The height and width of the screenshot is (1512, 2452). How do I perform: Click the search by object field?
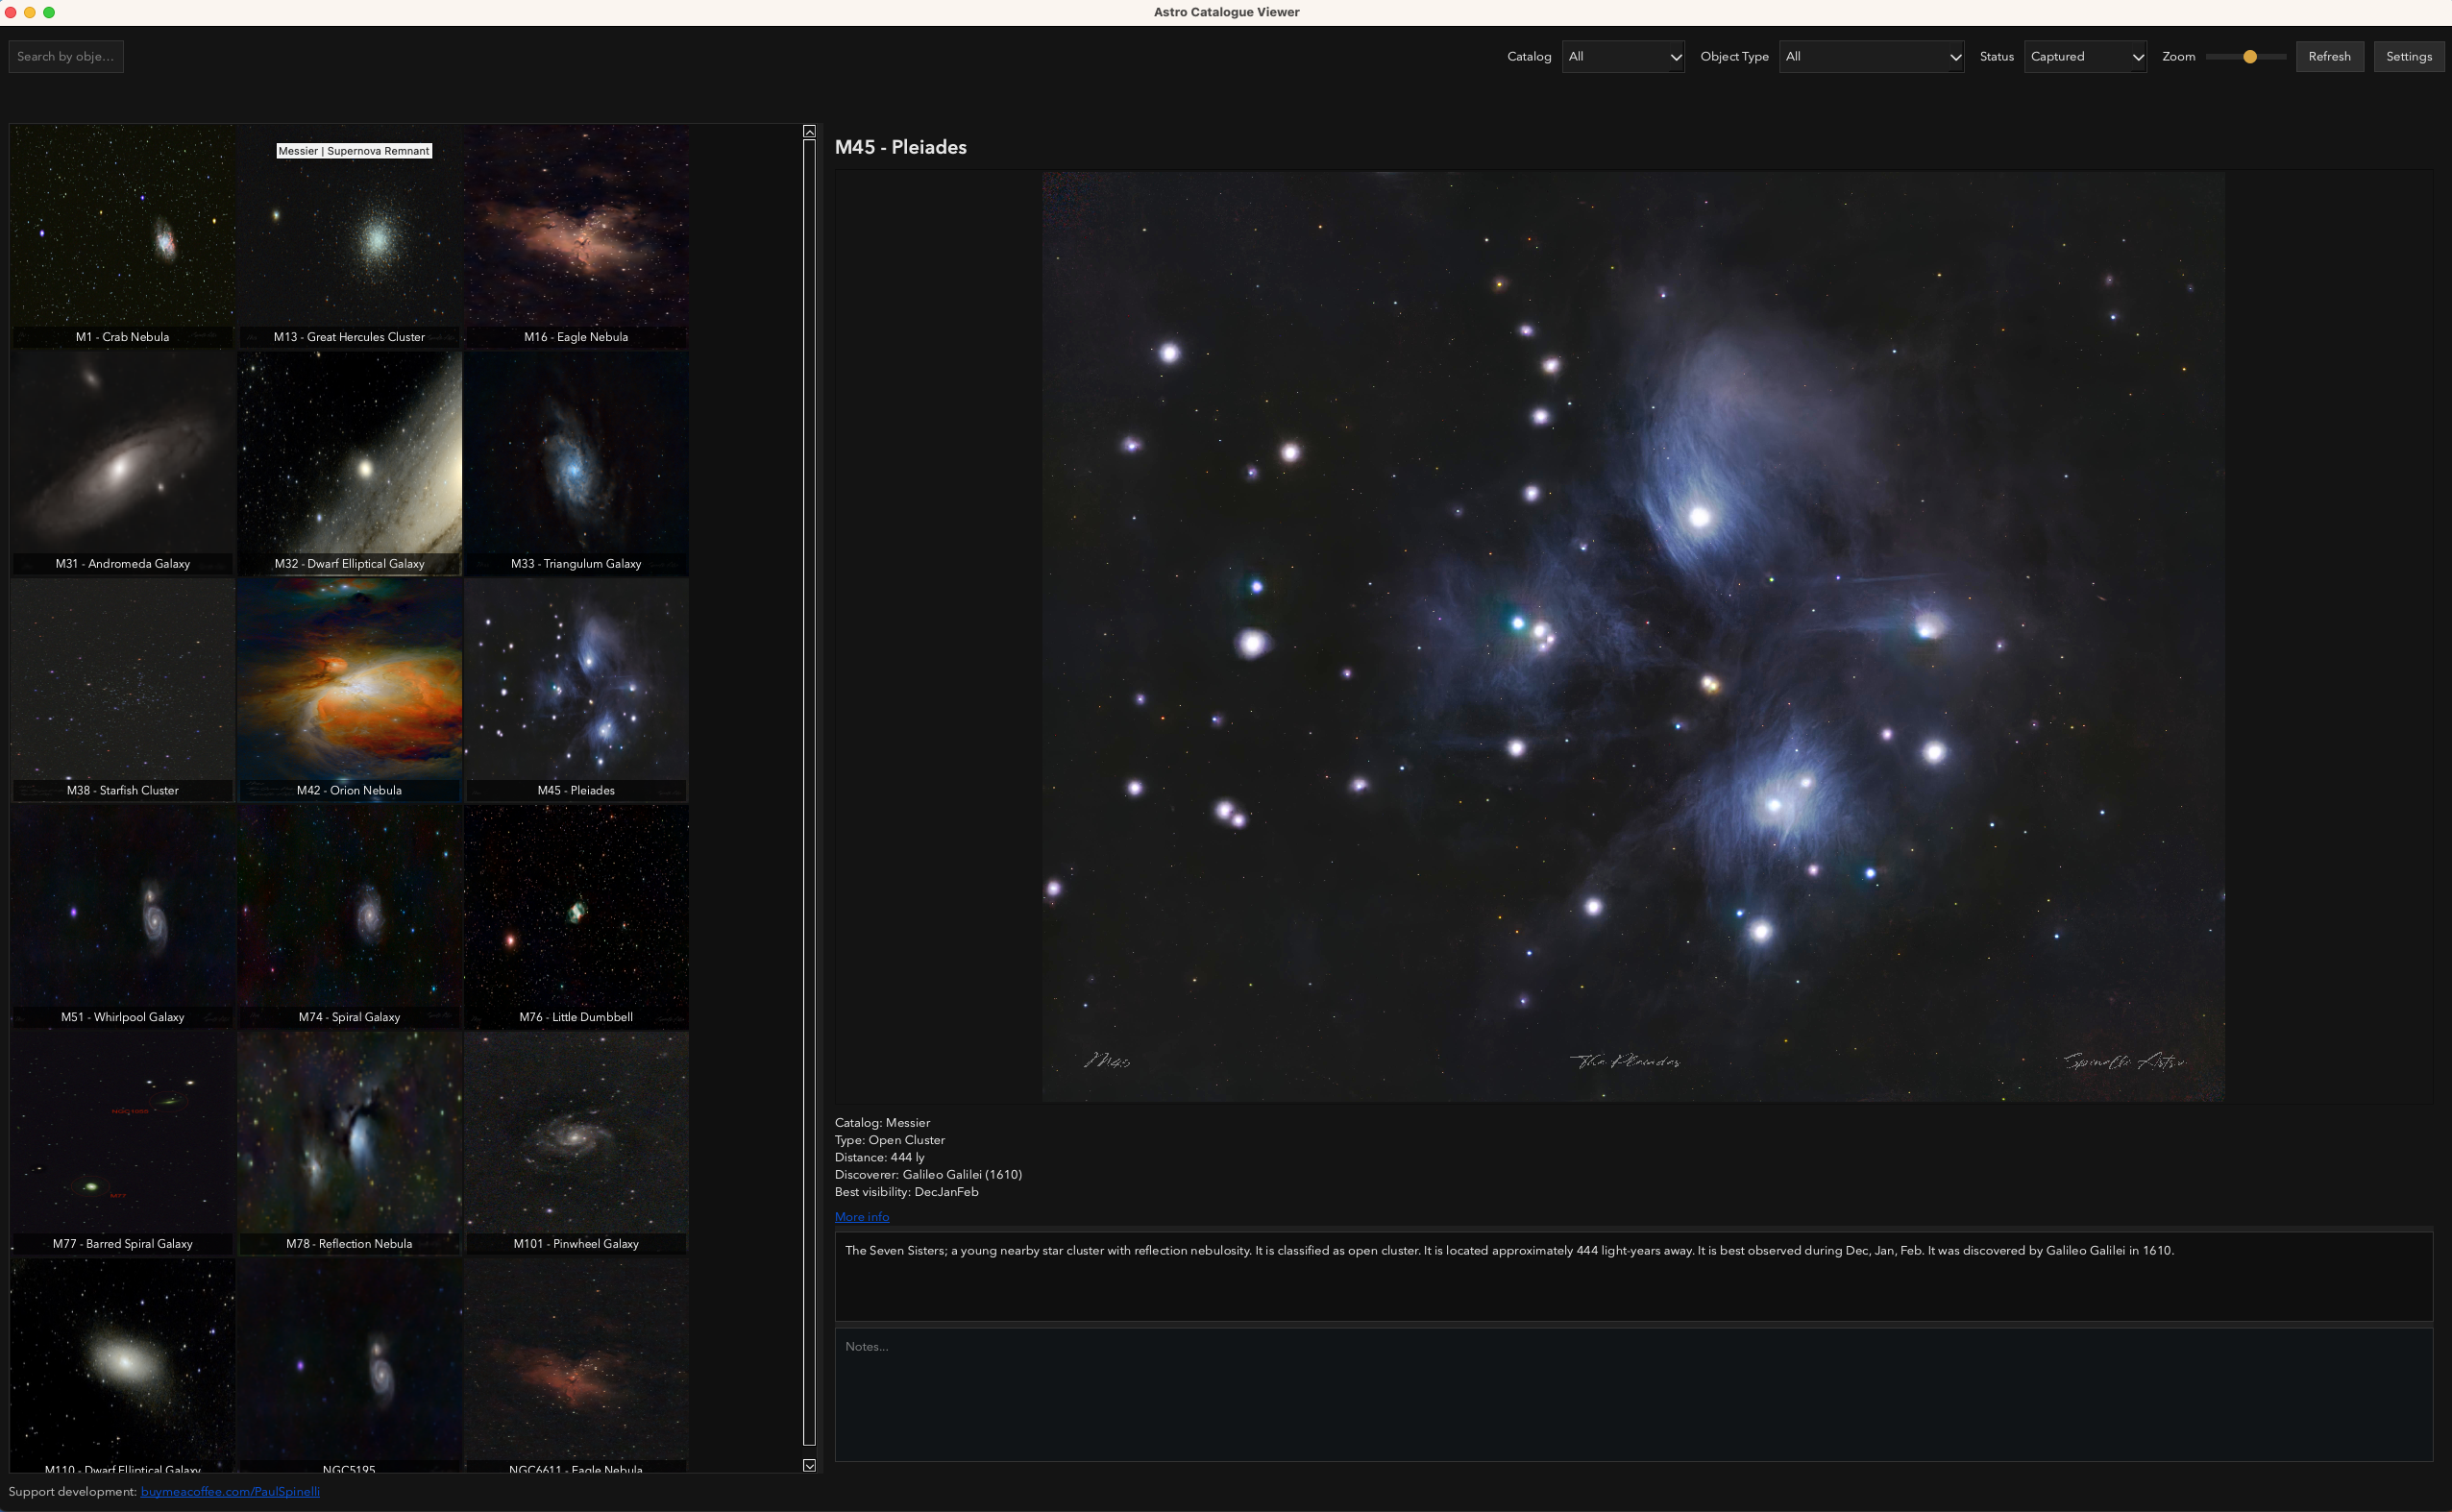[65, 56]
